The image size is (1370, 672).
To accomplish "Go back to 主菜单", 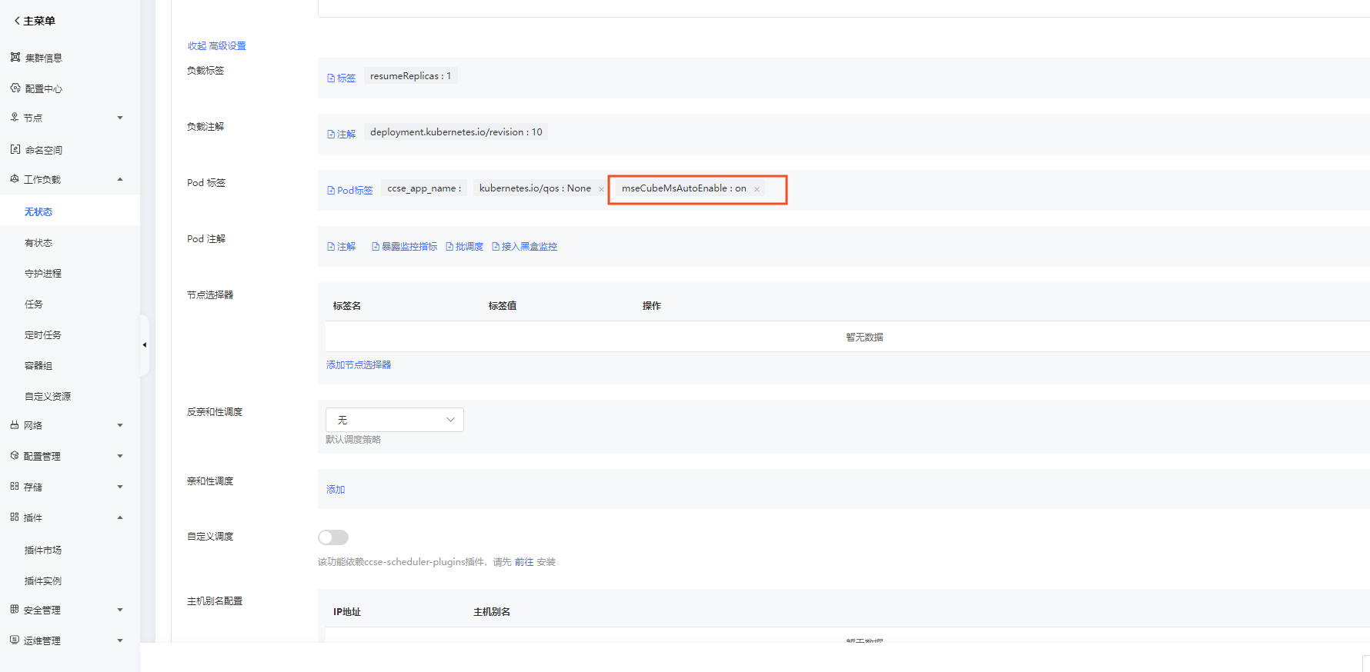I will point(35,21).
